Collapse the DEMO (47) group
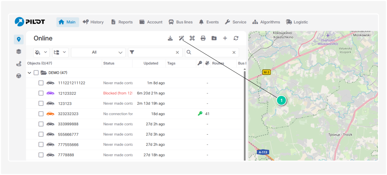387x175 pixels. coord(30,73)
